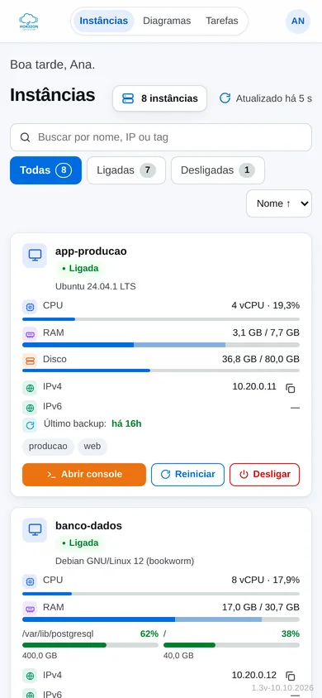Viewport: 322px width, 698px height.
Task: Click the RAM icon in the app-producao card
Action: 30,333
